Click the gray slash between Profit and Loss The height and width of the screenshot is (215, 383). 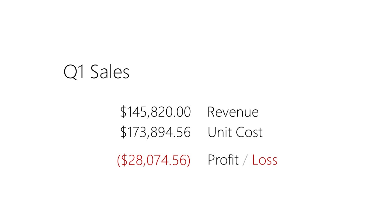pyautogui.click(x=245, y=160)
